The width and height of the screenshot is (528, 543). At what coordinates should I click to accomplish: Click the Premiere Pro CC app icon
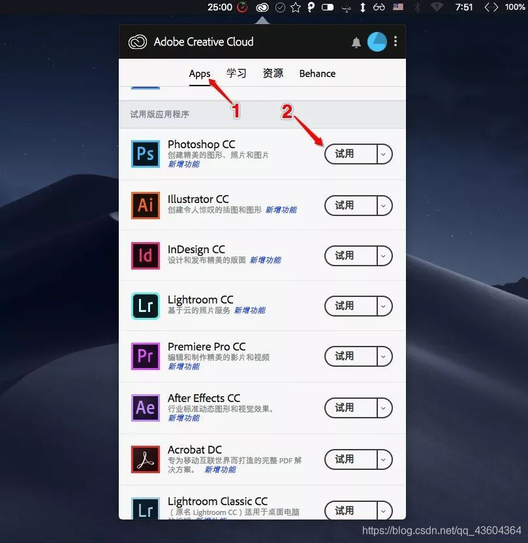coord(146,356)
